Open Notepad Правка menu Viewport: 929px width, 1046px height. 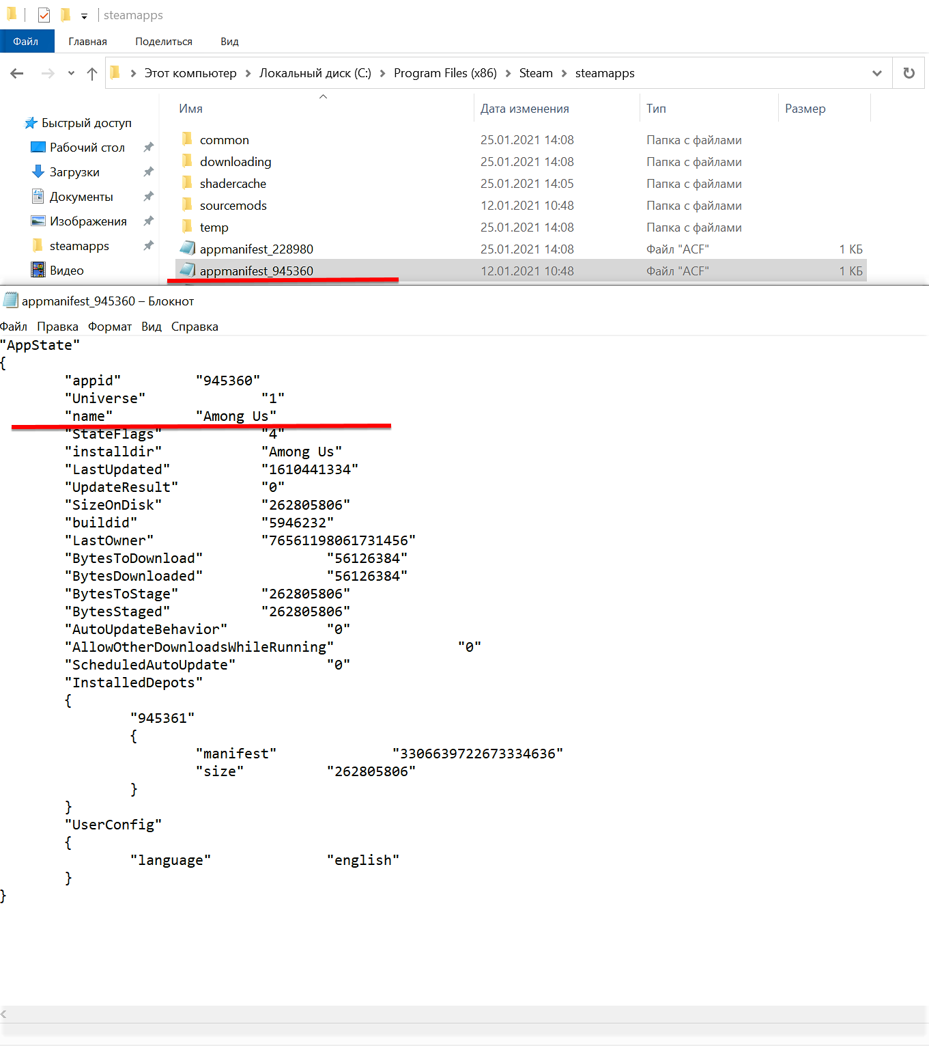point(57,327)
